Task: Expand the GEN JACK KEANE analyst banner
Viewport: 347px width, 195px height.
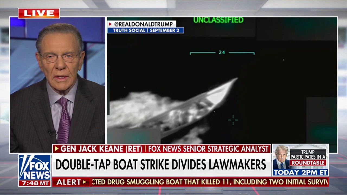Action: click(x=161, y=148)
